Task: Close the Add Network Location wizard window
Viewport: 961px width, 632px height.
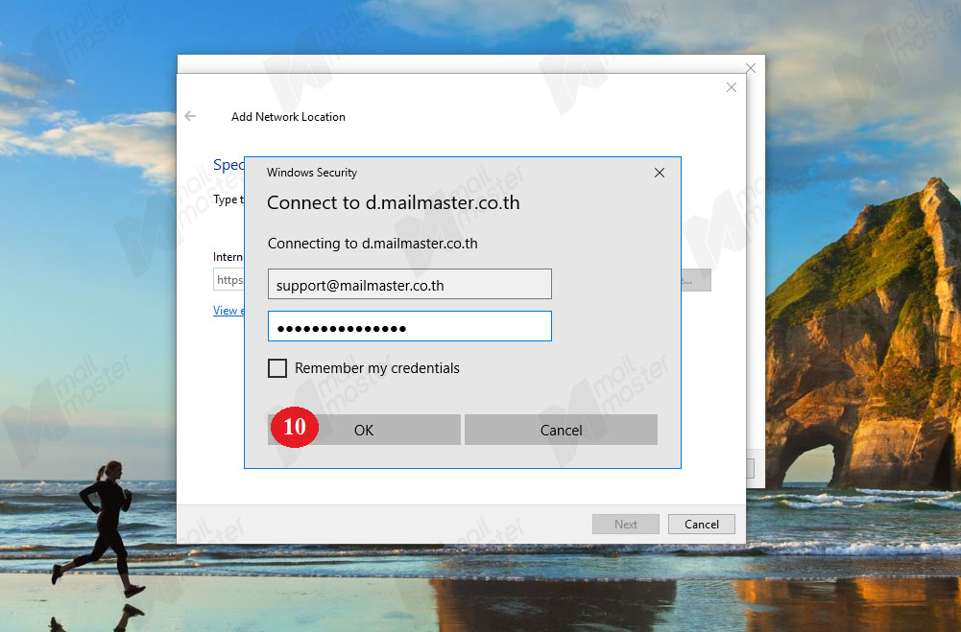Action: point(732,87)
